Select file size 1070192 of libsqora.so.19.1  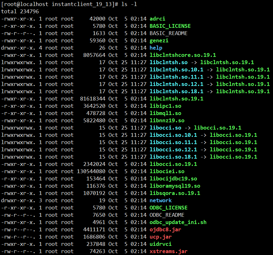(94, 193)
